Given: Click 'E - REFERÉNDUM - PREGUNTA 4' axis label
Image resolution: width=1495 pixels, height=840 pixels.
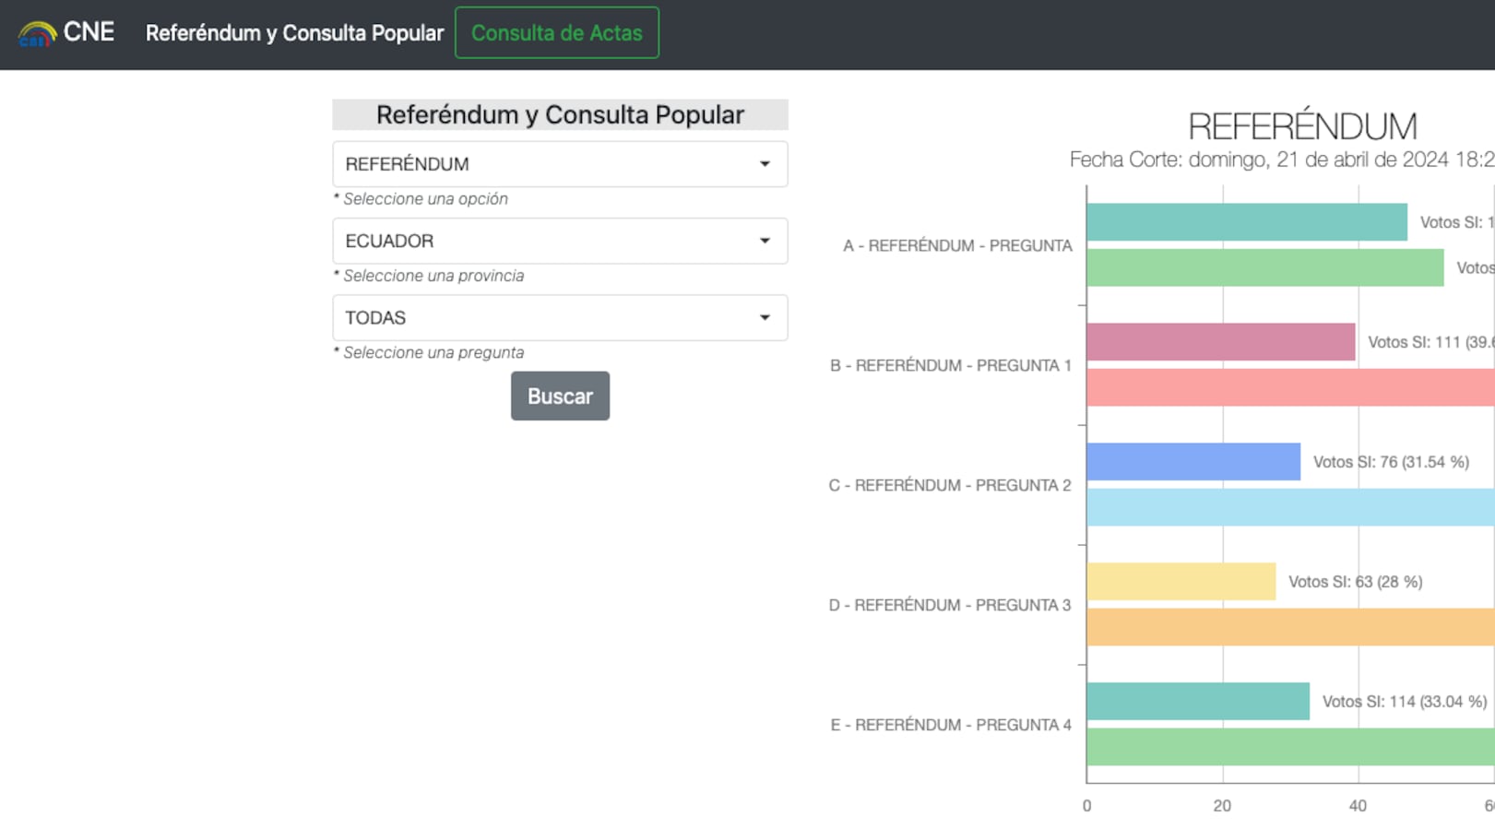Looking at the screenshot, I should click(x=950, y=726).
